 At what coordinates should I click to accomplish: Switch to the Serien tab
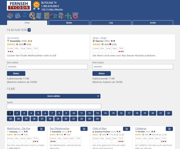(69, 23)
